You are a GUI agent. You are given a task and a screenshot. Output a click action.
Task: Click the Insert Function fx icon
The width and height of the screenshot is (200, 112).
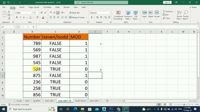[33, 27]
